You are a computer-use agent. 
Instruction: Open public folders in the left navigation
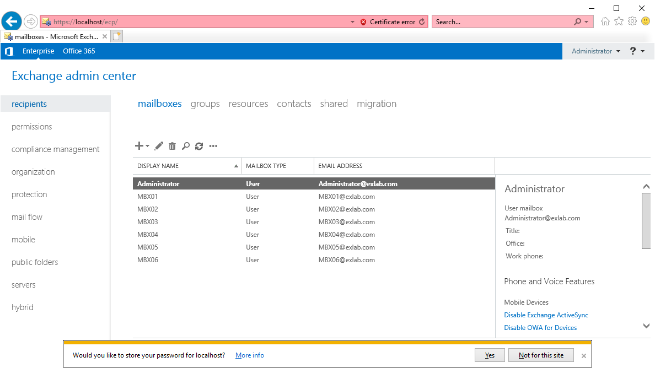coord(35,262)
